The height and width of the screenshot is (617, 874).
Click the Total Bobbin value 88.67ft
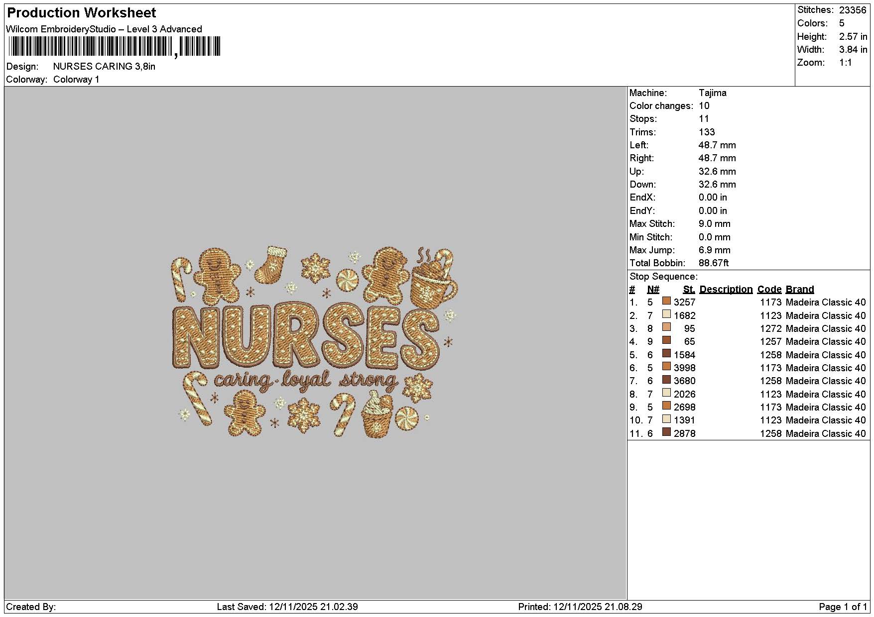[714, 263]
